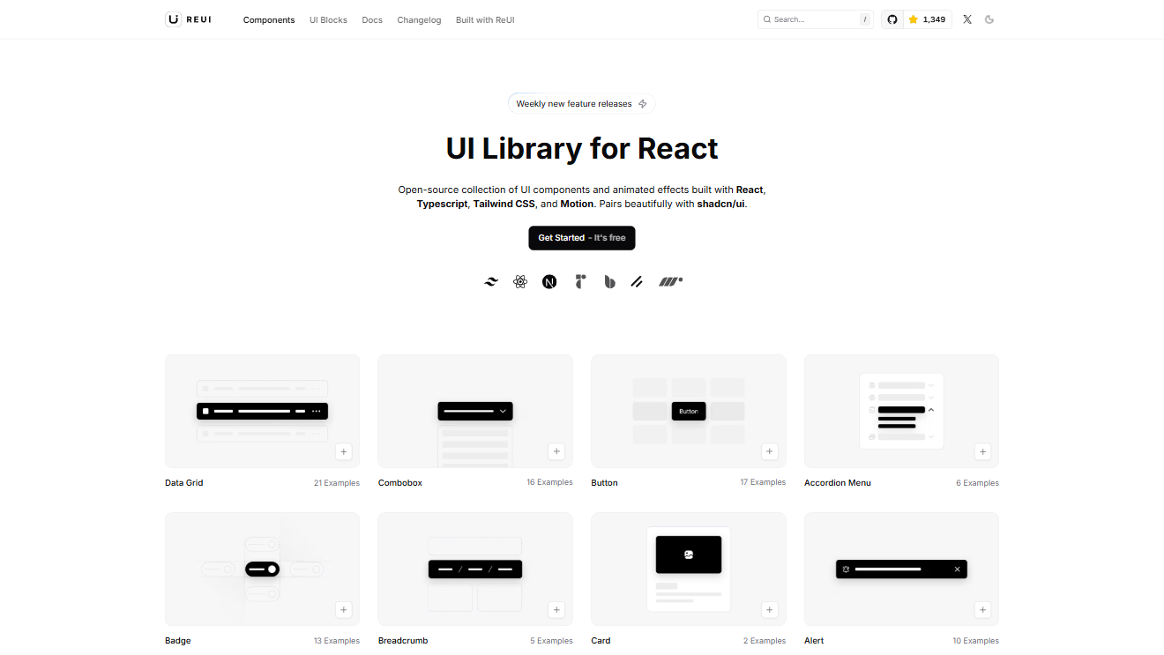Open the Alert preview thumbnail
1164x655 pixels.
[x=901, y=569]
